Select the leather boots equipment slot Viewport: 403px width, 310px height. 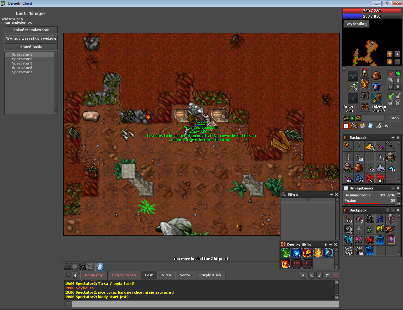coord(365,107)
